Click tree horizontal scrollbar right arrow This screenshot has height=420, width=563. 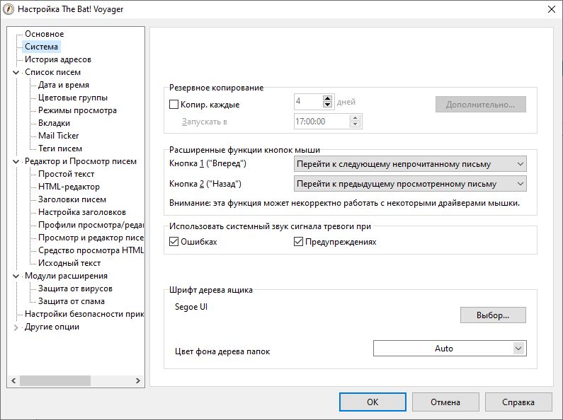[138, 380]
